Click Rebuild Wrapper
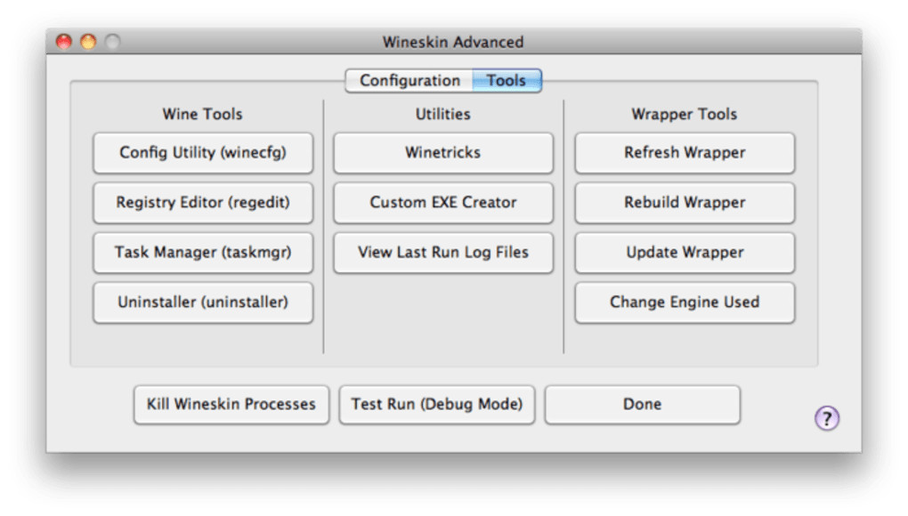908x516 pixels. [685, 203]
